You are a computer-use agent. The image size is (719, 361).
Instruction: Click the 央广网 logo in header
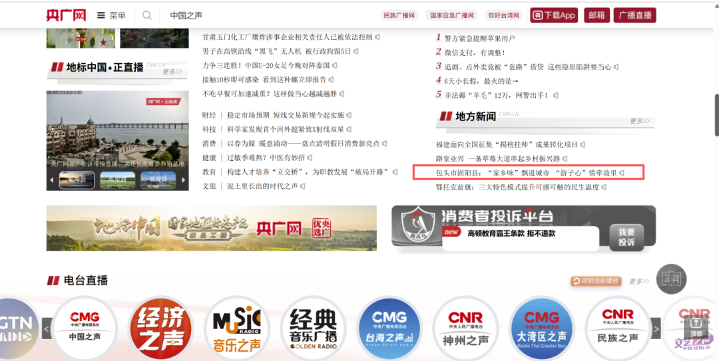coord(66,15)
